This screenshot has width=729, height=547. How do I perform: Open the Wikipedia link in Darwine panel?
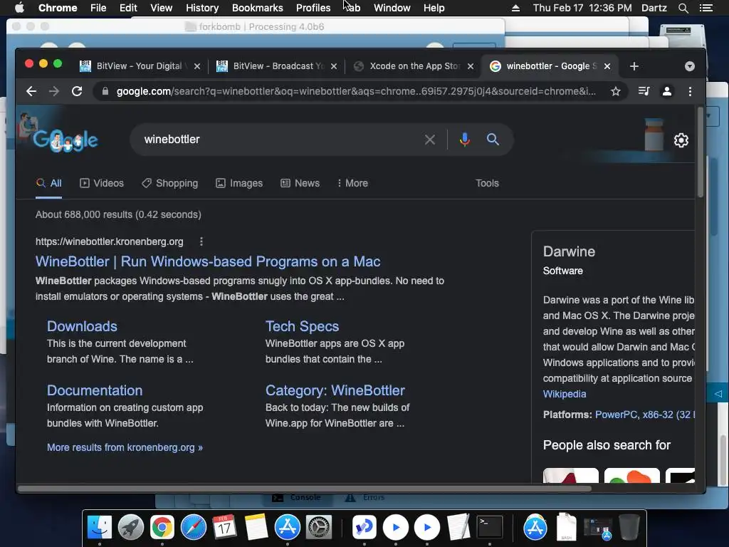565,394
